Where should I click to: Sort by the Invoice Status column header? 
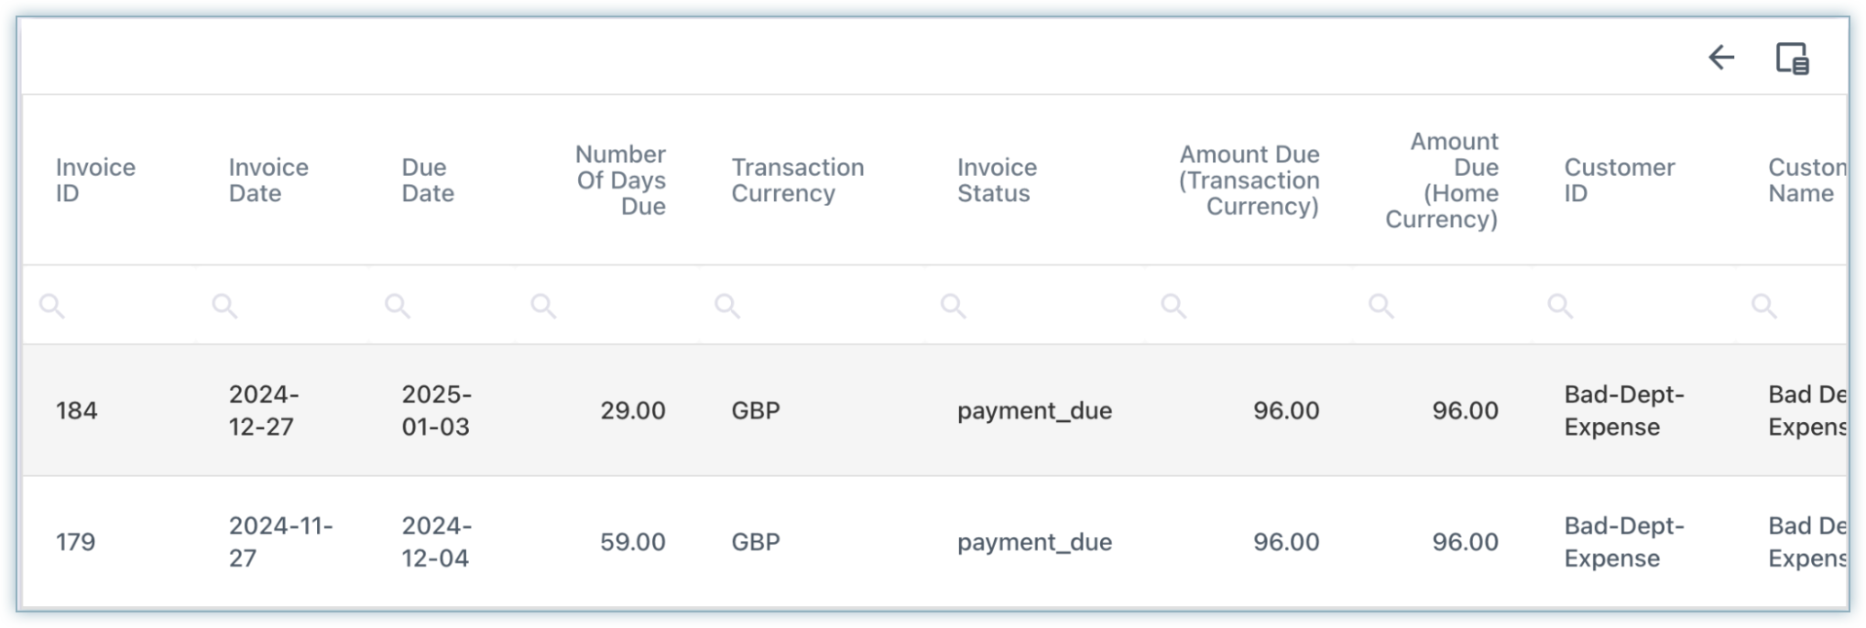tap(997, 180)
